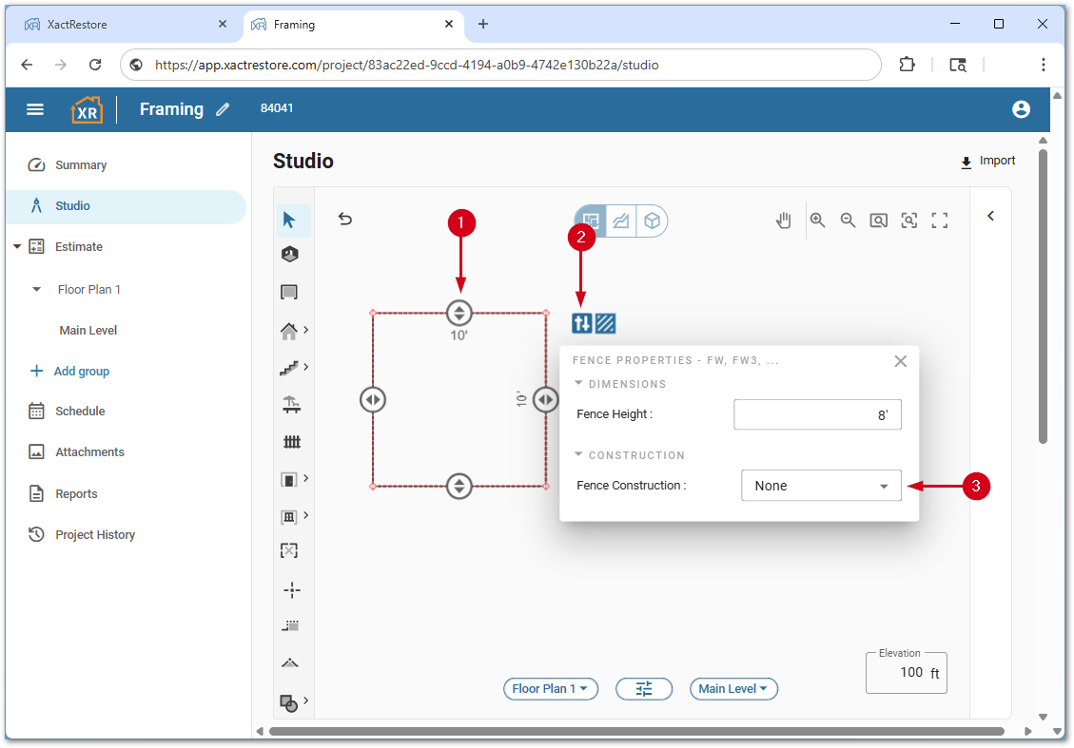Click the undo arrow icon

pyautogui.click(x=345, y=220)
